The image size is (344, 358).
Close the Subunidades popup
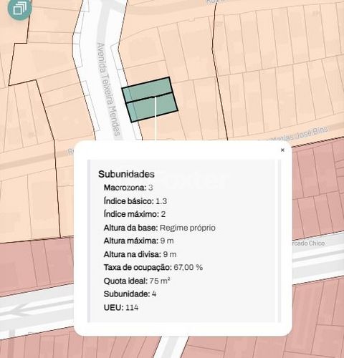point(282,150)
